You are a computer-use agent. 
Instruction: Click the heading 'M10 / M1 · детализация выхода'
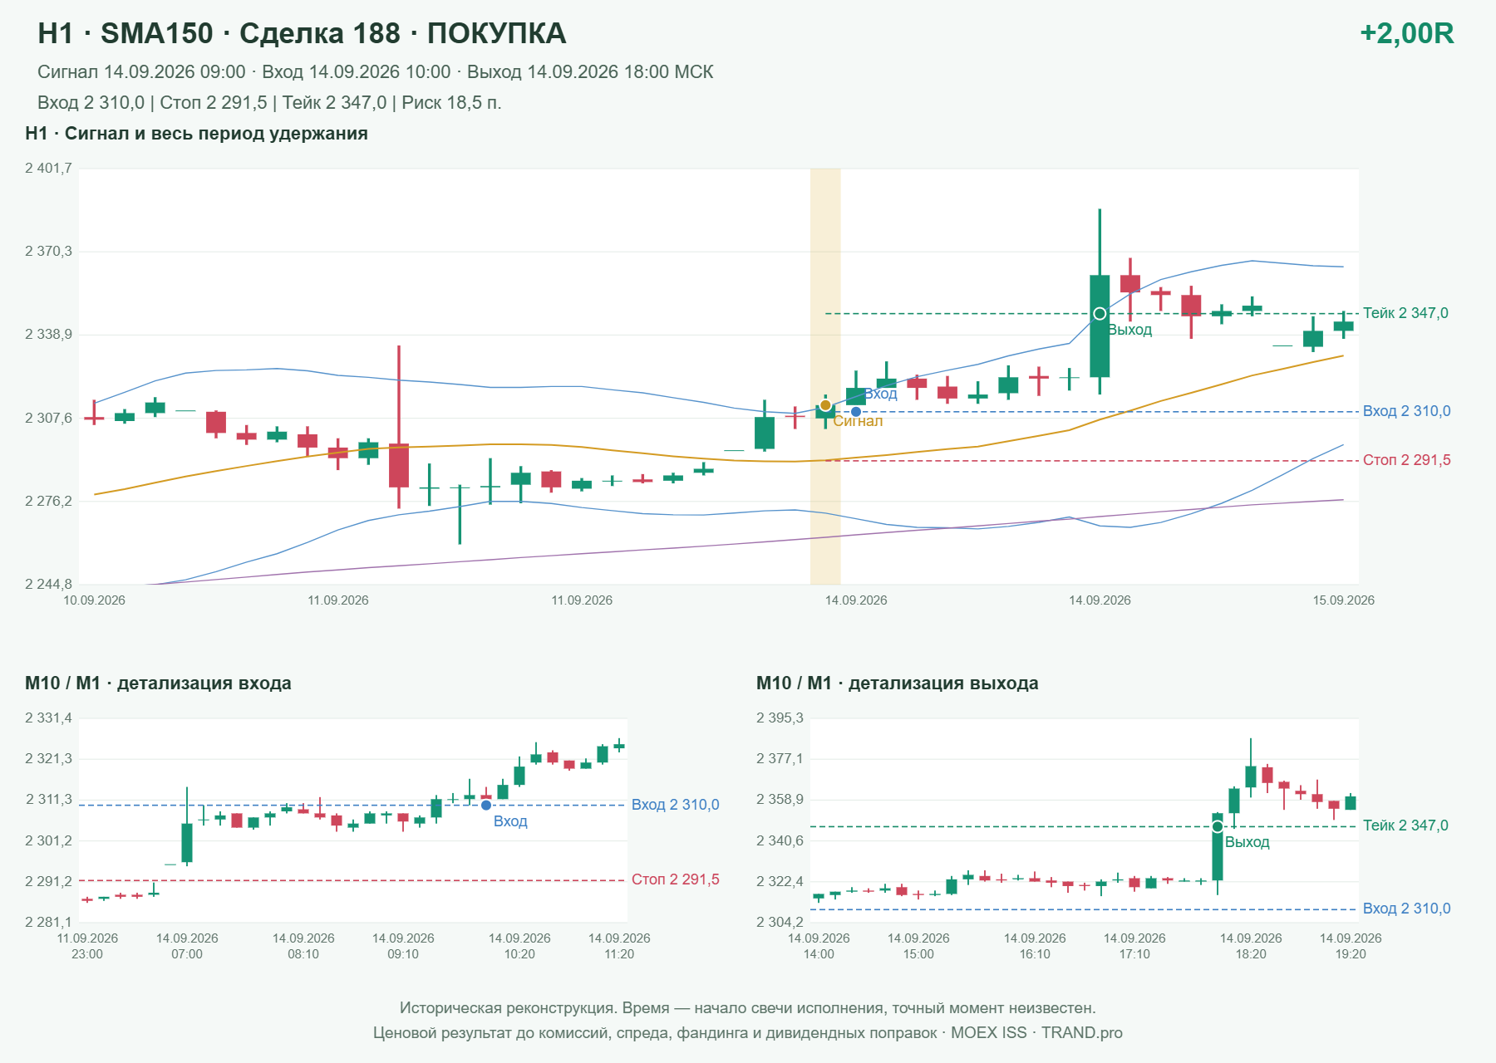[x=897, y=683]
